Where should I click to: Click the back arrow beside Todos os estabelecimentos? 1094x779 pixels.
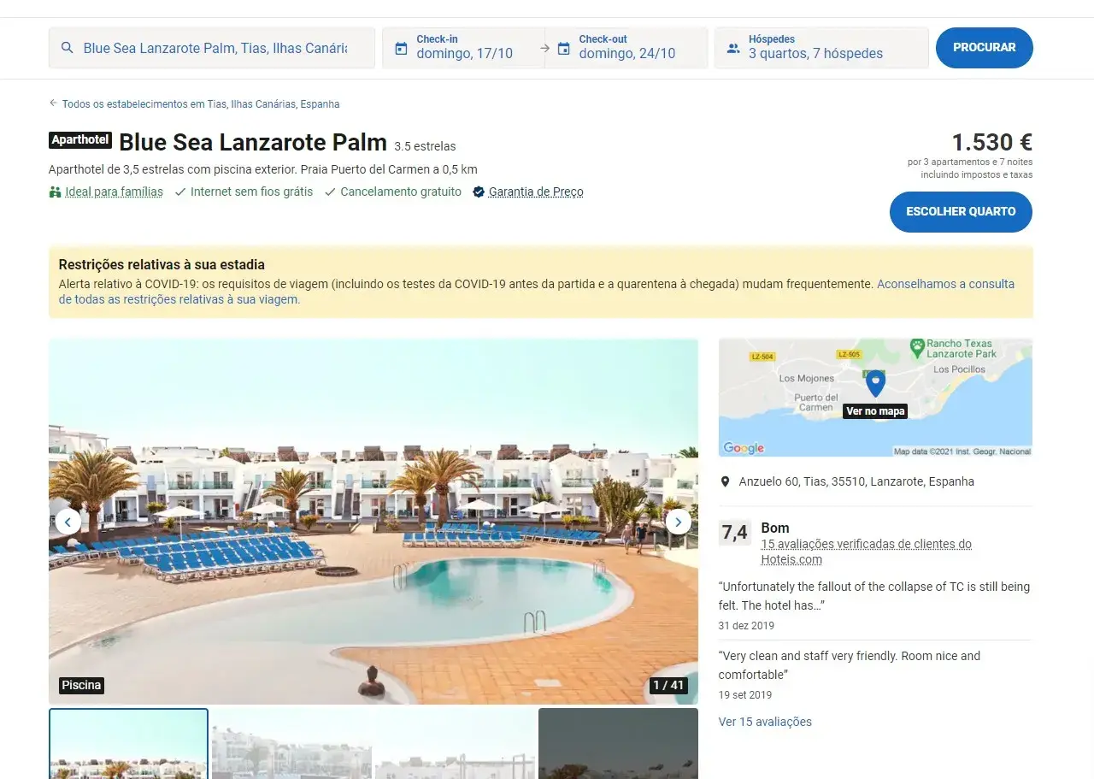53,104
